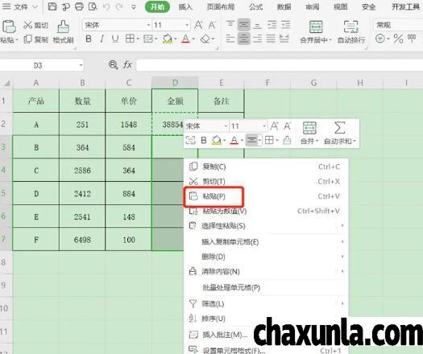Expand the Name Box dropdown next to D3
This screenshot has height=354, width=423.
point(81,65)
